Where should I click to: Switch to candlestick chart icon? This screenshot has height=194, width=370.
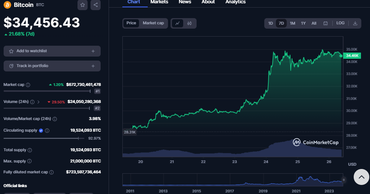click(189, 23)
